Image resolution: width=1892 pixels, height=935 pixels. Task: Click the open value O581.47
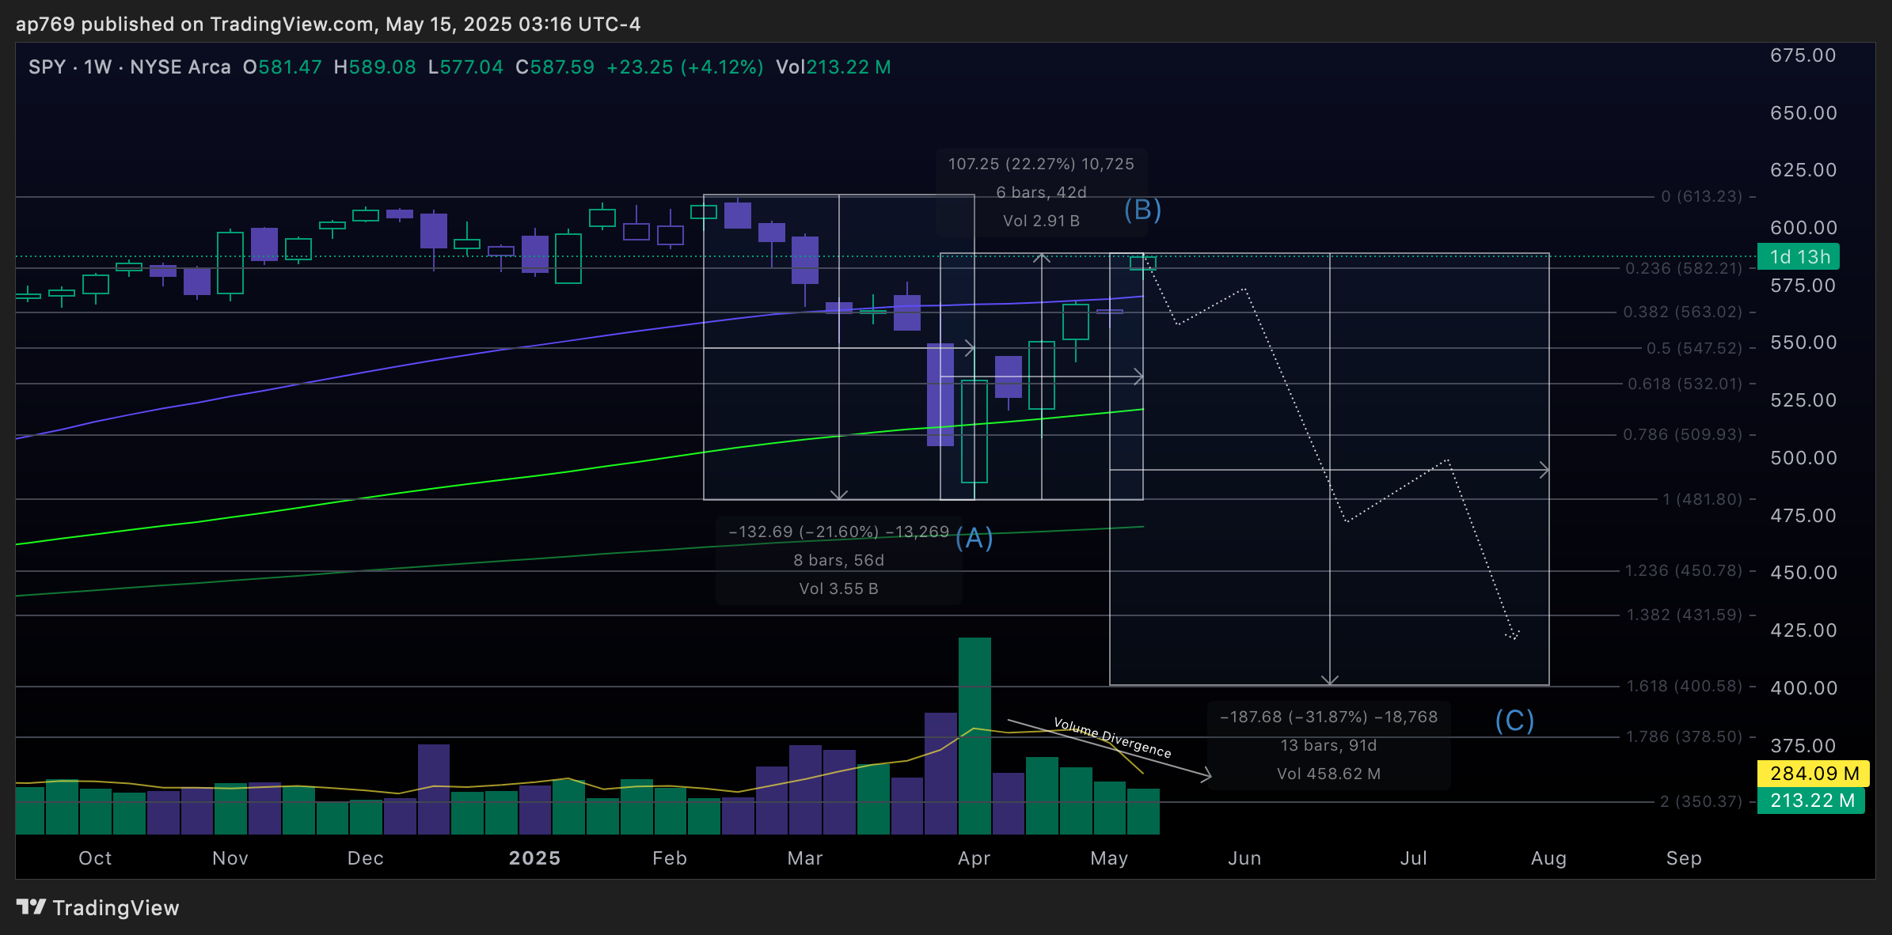[282, 67]
